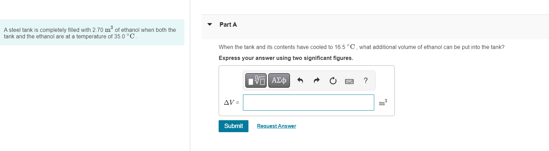Undo the last answer edit

(x=300, y=80)
